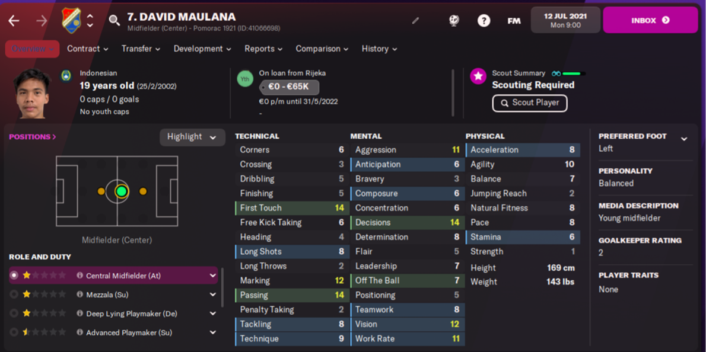
Task: Click the back navigation arrow
Action: pos(14,21)
